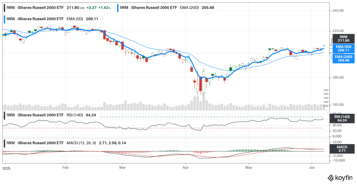Click the IWM 211.90 price axis tag

click(343, 39)
